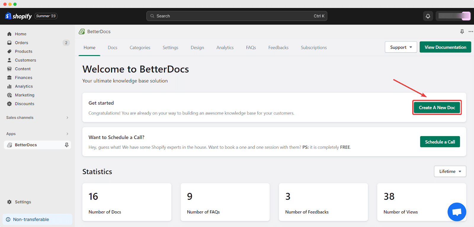Click the Non-transferable info icon
Screen dimensions: 474x227
click(x=8, y=220)
